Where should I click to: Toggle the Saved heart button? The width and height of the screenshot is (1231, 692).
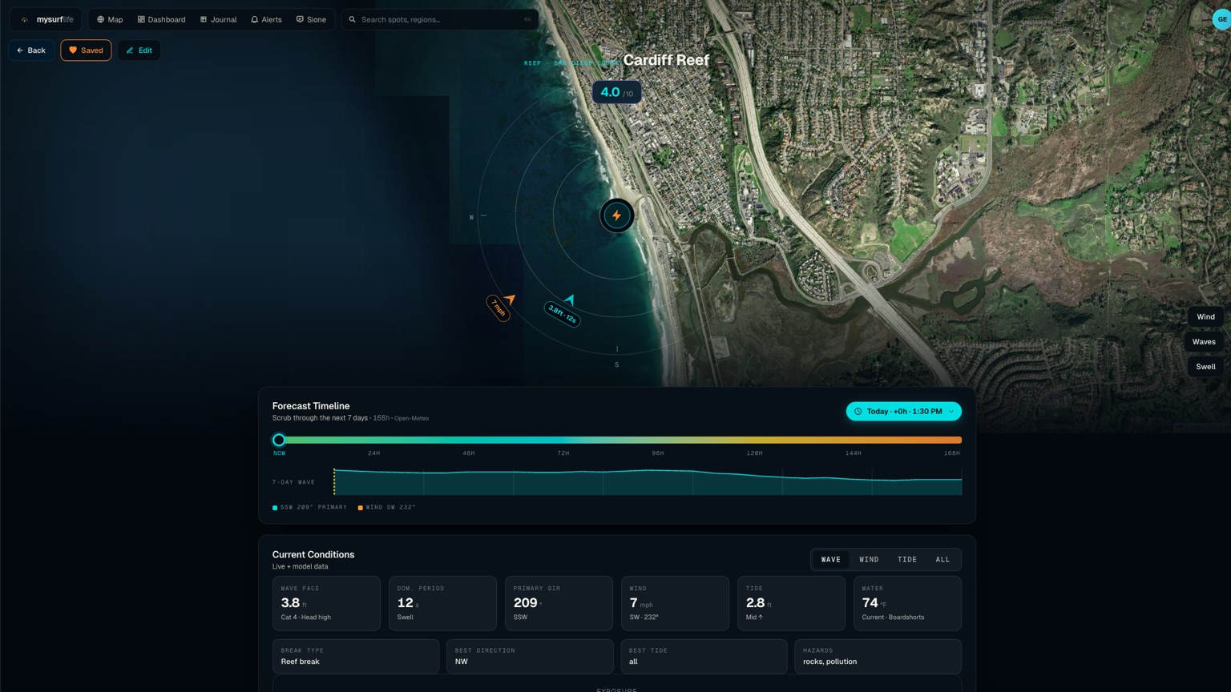click(x=86, y=50)
